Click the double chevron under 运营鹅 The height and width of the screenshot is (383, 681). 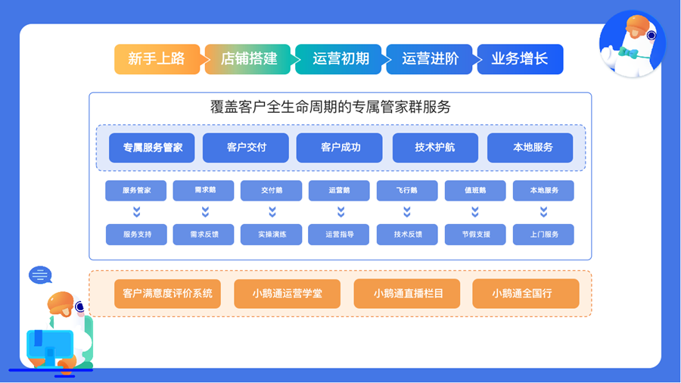[340, 212]
